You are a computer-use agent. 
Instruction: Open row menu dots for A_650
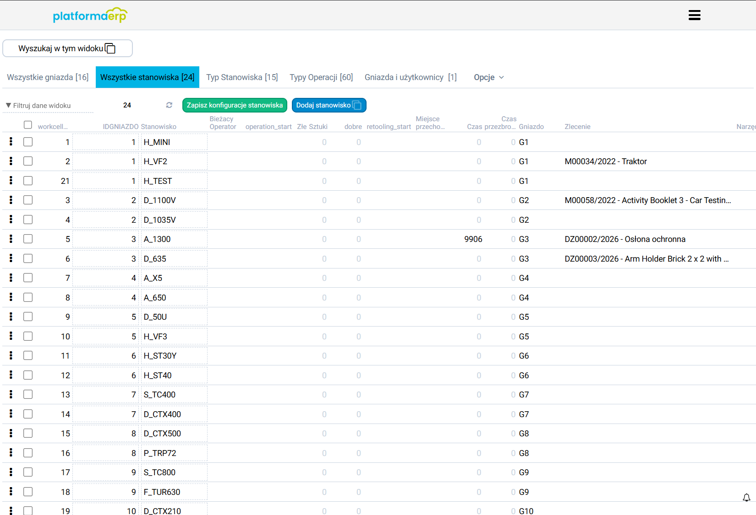pos(11,297)
